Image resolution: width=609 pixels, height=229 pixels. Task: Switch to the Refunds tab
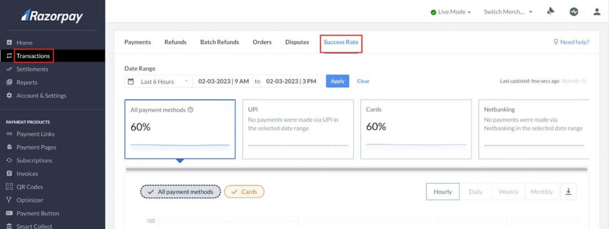click(175, 42)
